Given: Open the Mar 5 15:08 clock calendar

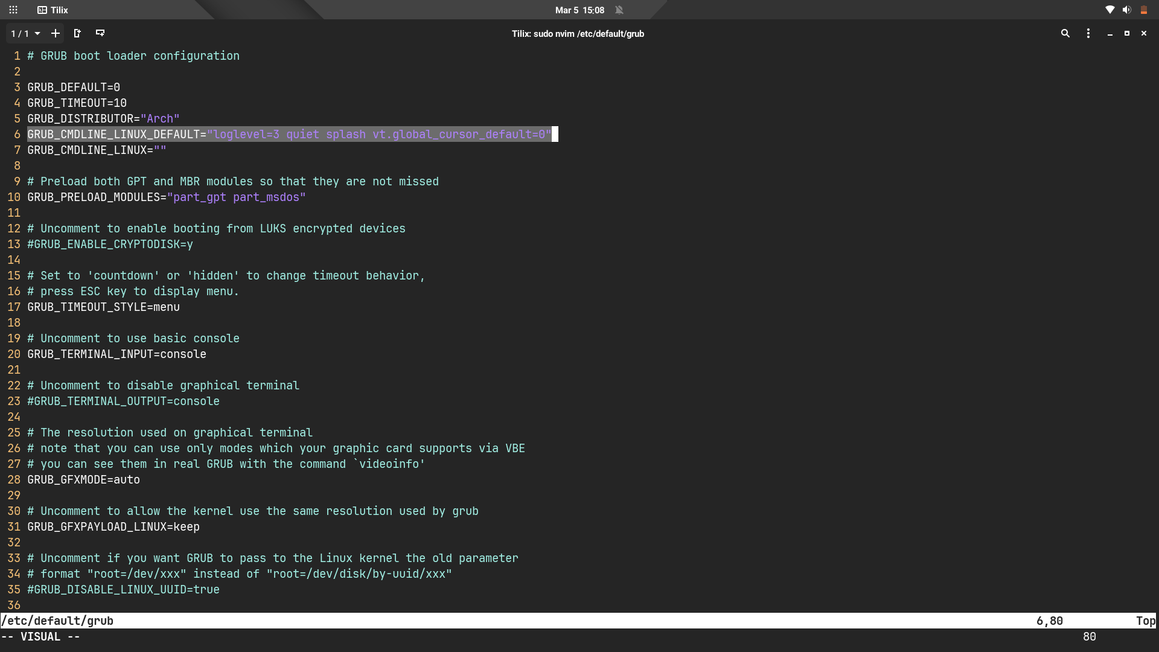Looking at the screenshot, I should (x=579, y=10).
